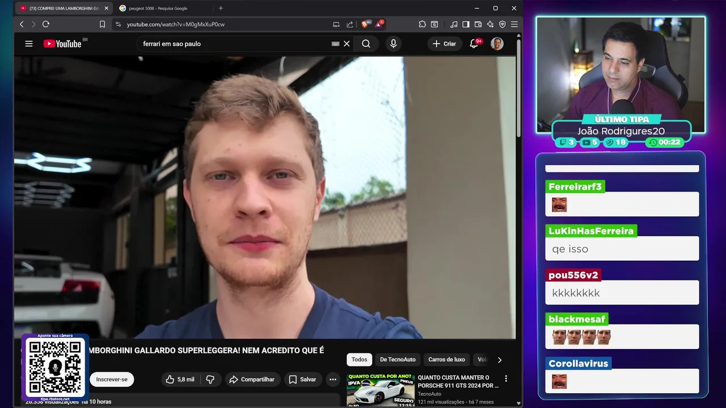The width and height of the screenshot is (726, 408).
Task: Click chat username blackmesaf
Action: [x=577, y=319]
